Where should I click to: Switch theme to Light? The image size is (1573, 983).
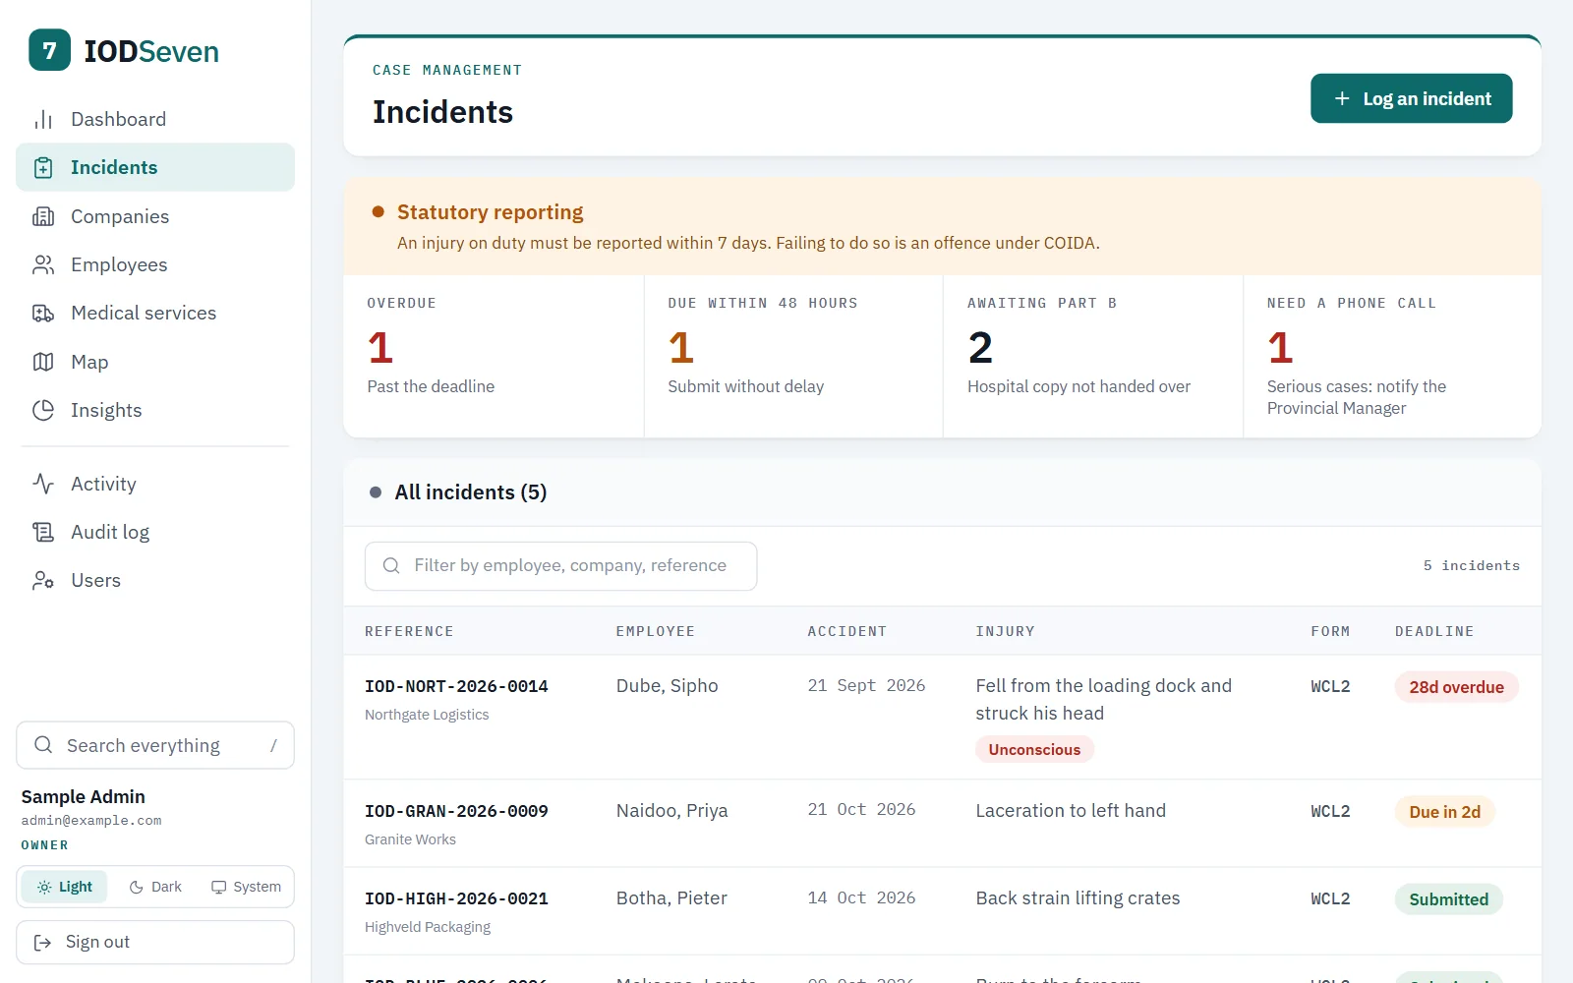pyautogui.click(x=65, y=887)
